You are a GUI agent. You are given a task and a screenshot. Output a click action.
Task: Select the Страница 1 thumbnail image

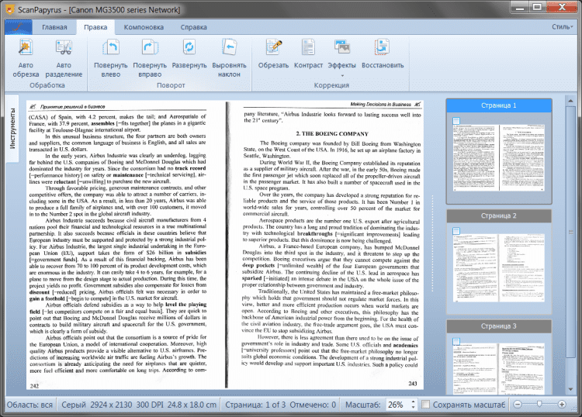pos(499,158)
